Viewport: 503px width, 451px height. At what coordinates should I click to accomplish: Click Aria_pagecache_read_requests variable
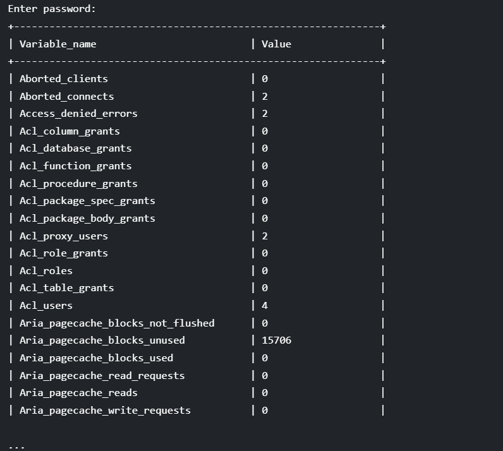tap(102, 376)
